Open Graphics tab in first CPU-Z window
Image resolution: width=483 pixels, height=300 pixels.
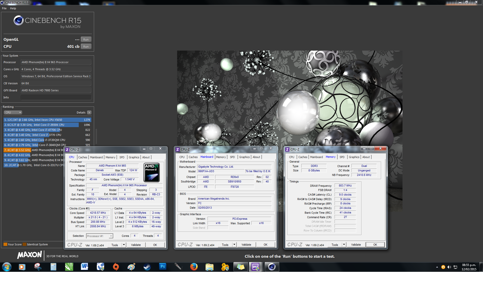pos(134,157)
